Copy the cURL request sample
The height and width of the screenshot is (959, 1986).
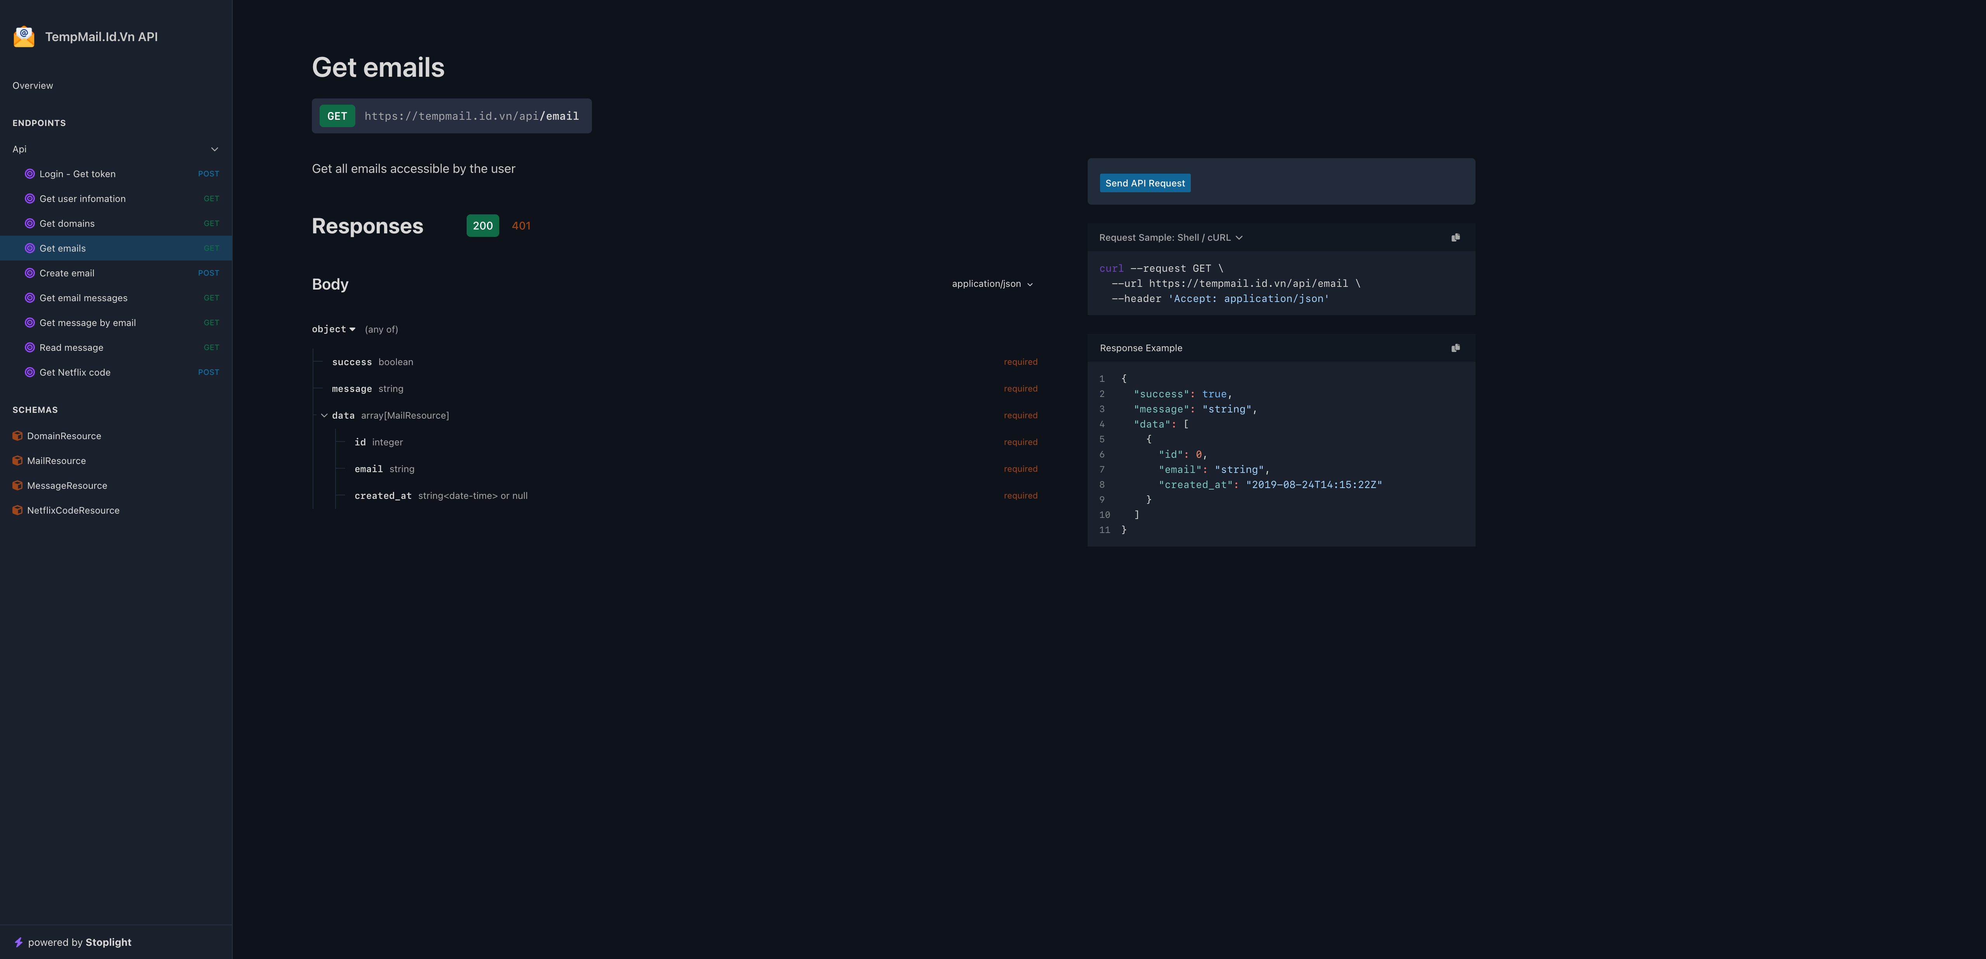point(1456,237)
